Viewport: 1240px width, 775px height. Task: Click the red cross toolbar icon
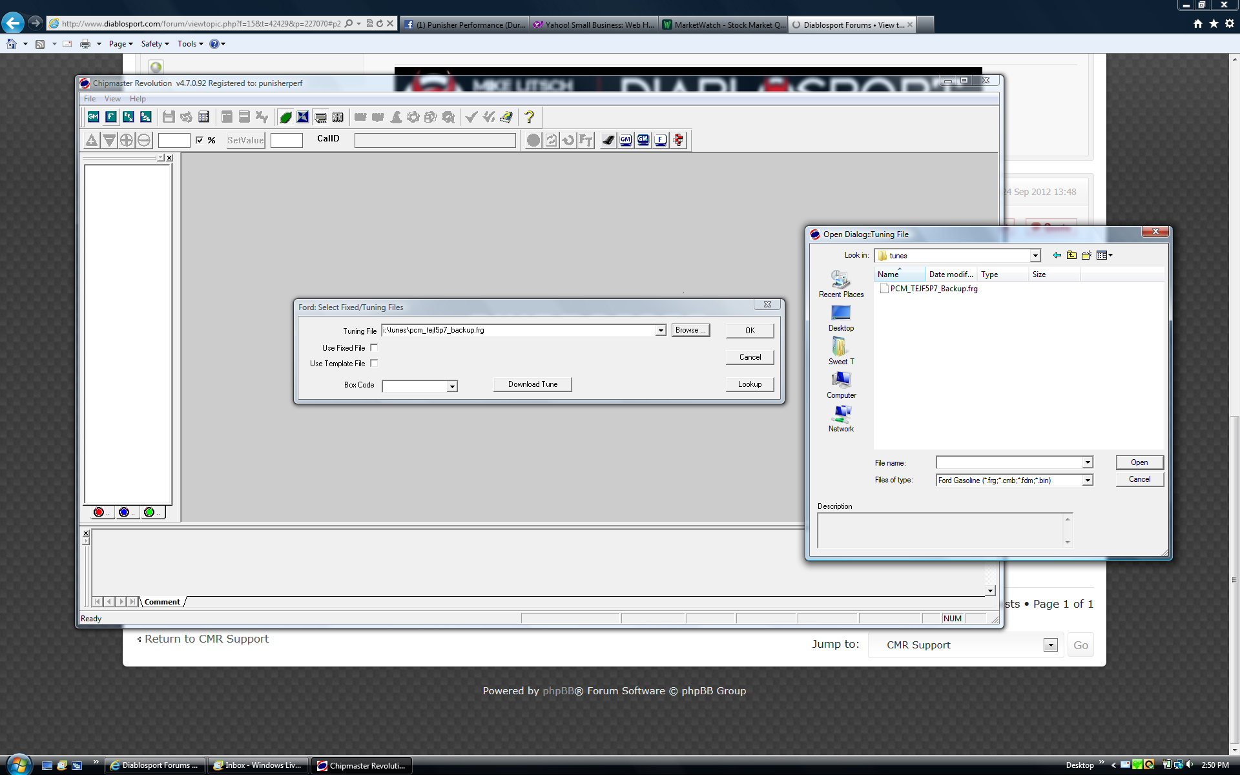click(678, 140)
